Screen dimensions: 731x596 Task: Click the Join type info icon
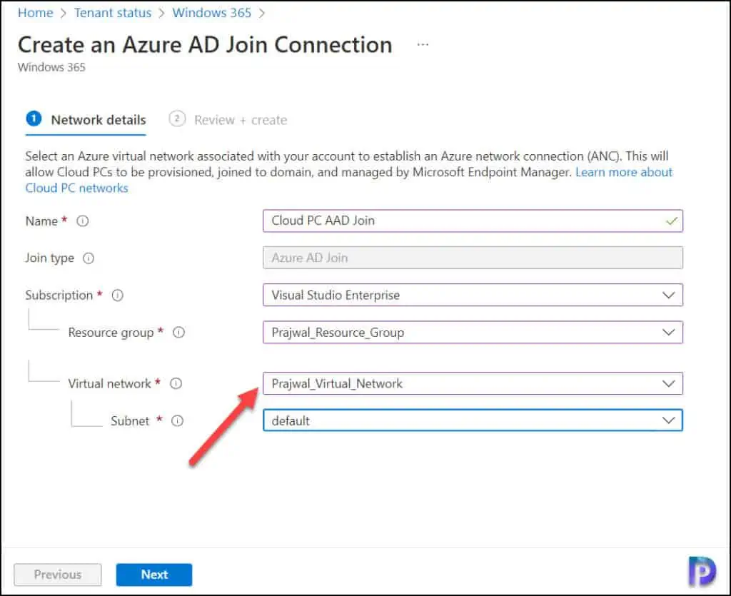pyautogui.click(x=88, y=258)
